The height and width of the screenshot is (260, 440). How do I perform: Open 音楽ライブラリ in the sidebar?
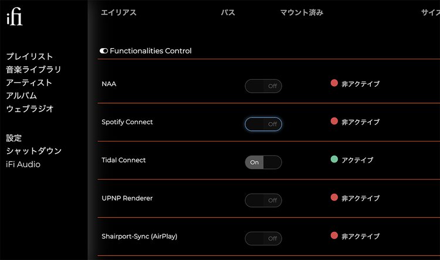click(x=33, y=69)
